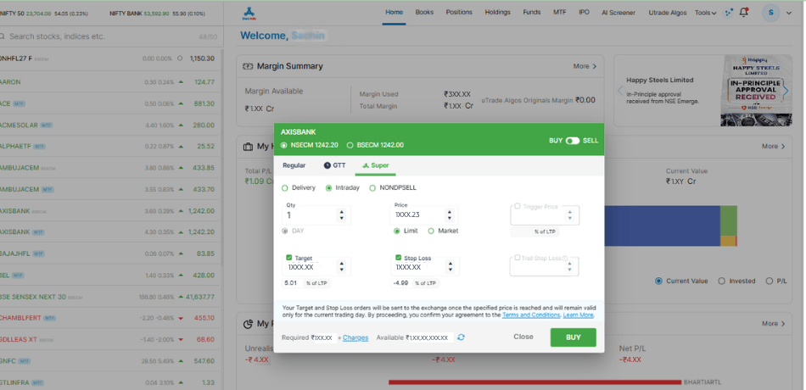This screenshot has height=390, width=806.
Task: Select NSECM 1242.20 exchange radio
Action: (x=283, y=146)
